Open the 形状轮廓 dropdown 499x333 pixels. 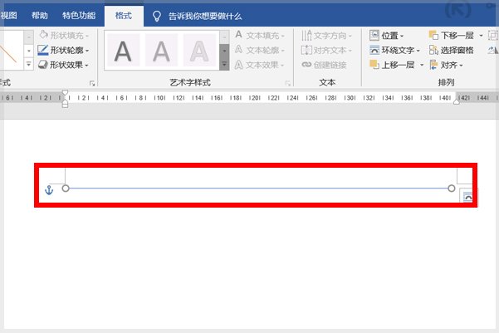click(x=64, y=50)
